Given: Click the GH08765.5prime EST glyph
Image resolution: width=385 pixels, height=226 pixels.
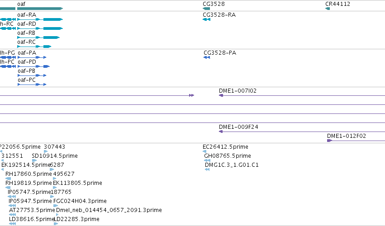Looking at the screenshot, I should tap(207, 160).
